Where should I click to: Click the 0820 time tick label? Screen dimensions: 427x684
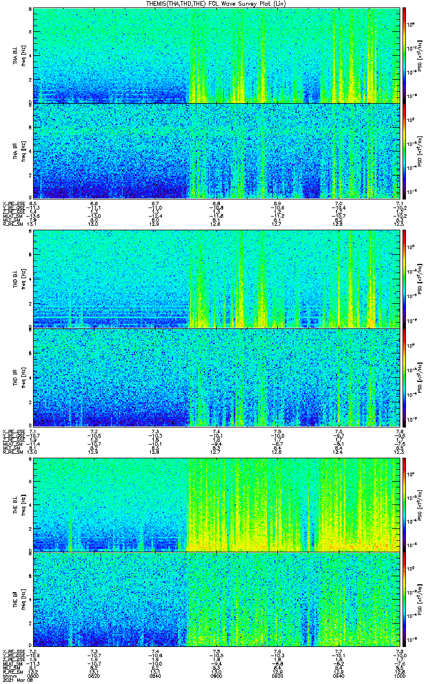point(94,676)
